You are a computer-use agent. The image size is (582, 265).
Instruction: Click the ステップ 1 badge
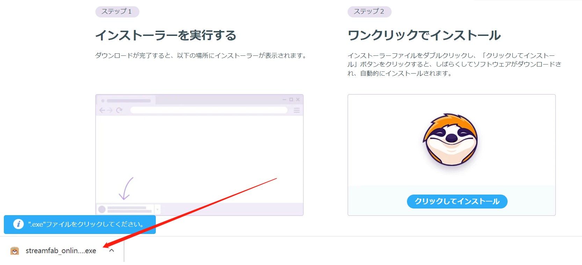117,12
